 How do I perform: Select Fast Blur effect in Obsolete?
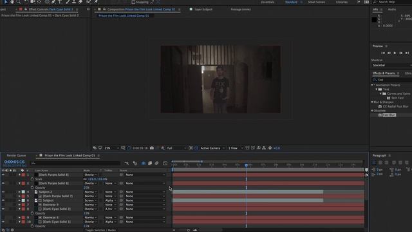click(x=389, y=115)
